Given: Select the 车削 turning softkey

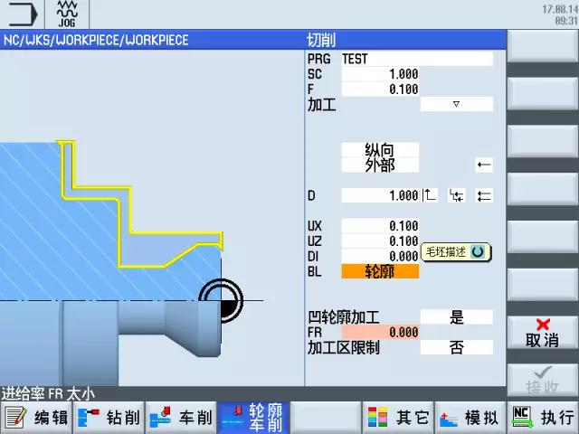Looking at the screenshot, I should coord(181,418).
